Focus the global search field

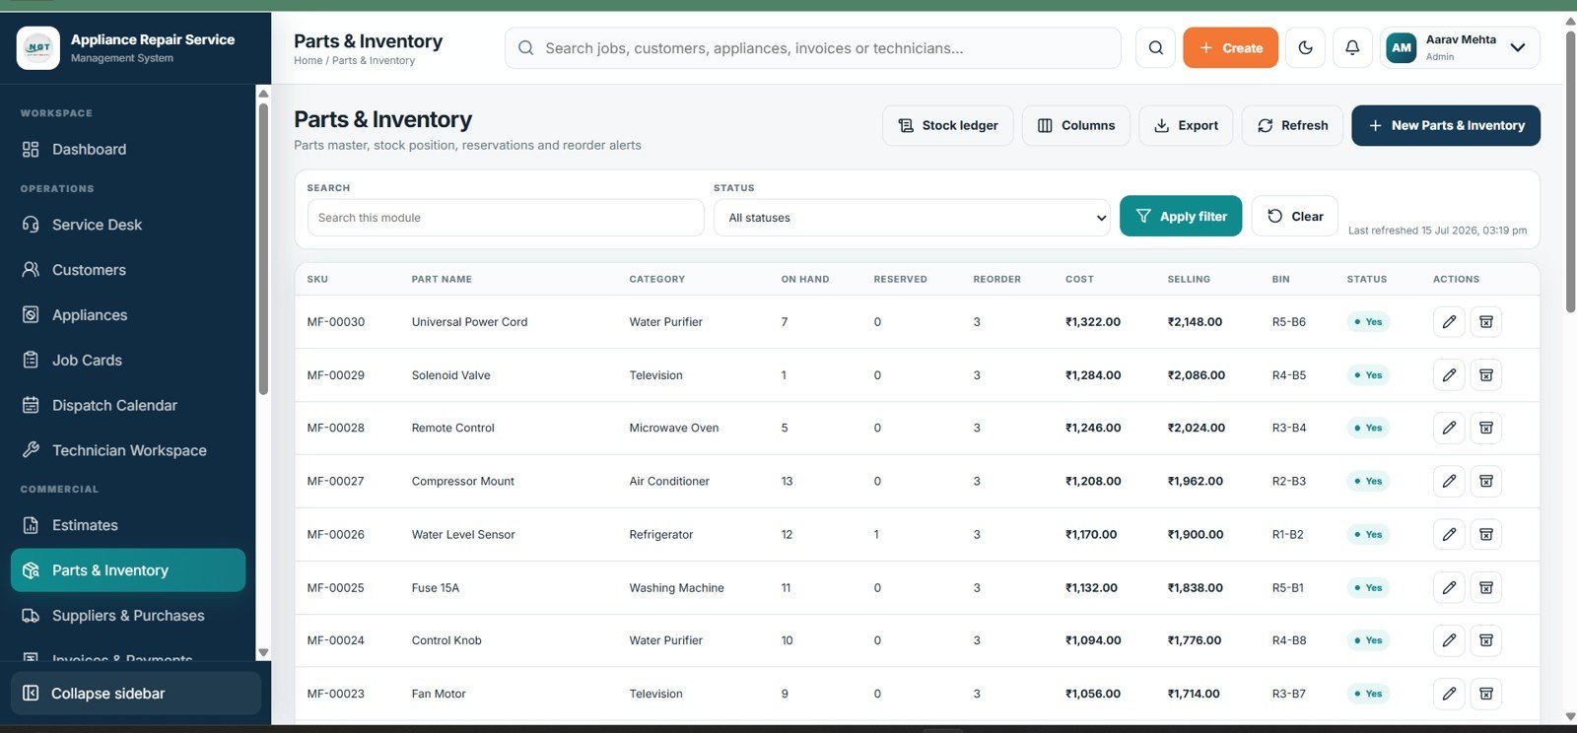[x=813, y=47]
